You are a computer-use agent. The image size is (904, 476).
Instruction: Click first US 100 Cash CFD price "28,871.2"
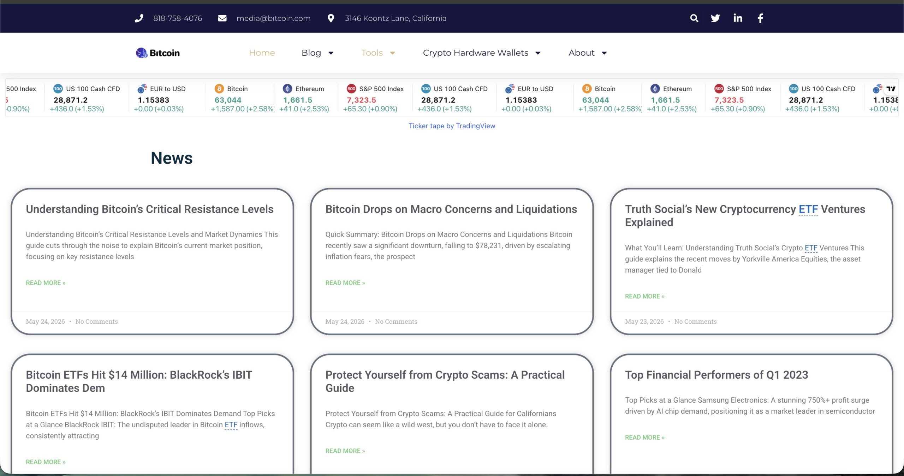pos(71,100)
